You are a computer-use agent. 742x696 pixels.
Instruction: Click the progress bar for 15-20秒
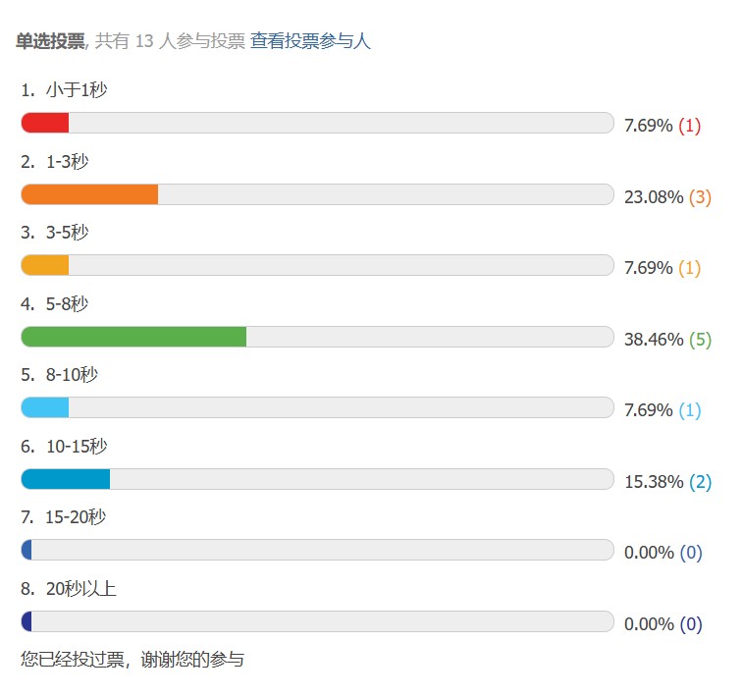click(317, 550)
